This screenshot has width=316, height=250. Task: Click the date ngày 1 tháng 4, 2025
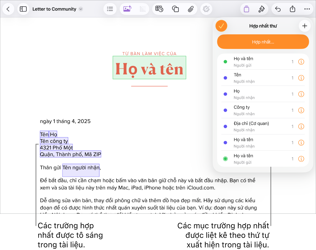65,121
